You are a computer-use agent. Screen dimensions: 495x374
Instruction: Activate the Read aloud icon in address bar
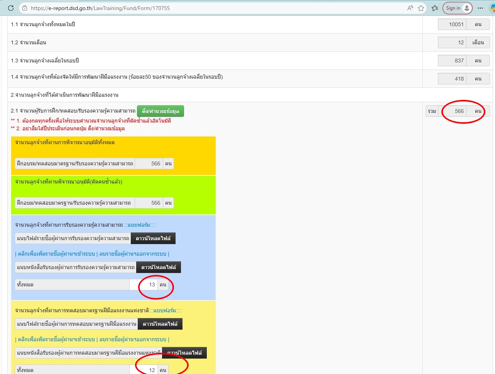coord(410,8)
